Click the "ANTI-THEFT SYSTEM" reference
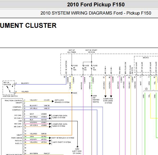This screenshot has height=155, width=158. 62,142
